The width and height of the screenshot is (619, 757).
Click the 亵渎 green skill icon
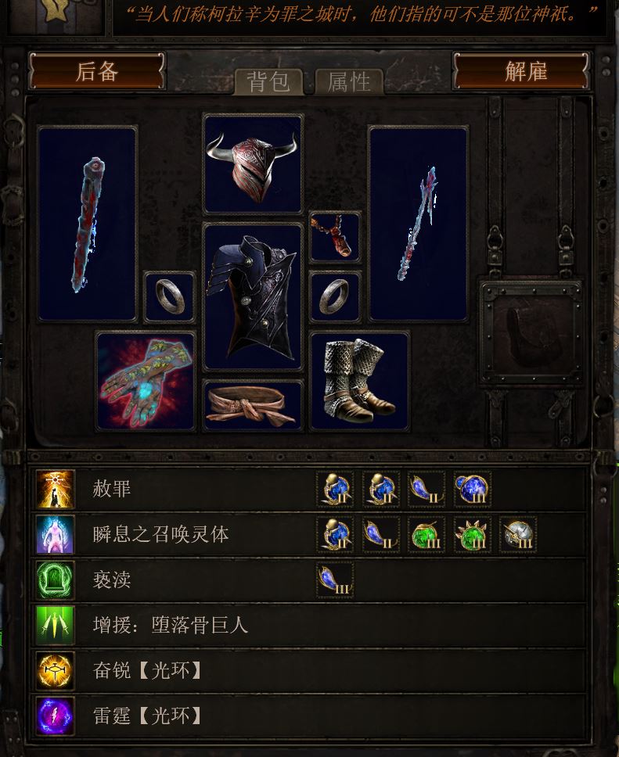[56, 579]
